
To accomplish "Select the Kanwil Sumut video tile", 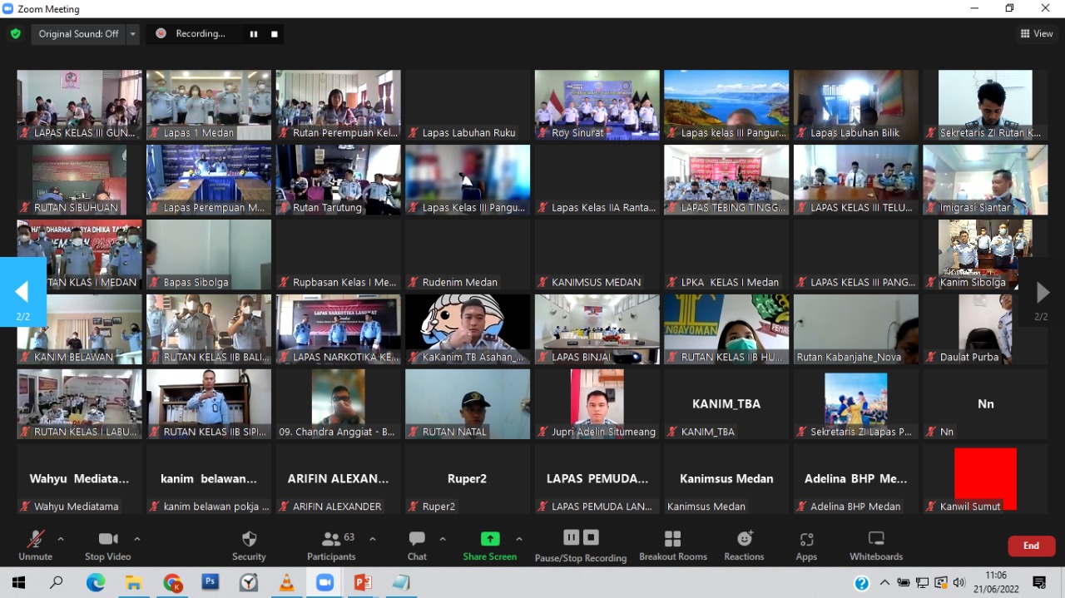I will 985,478.
